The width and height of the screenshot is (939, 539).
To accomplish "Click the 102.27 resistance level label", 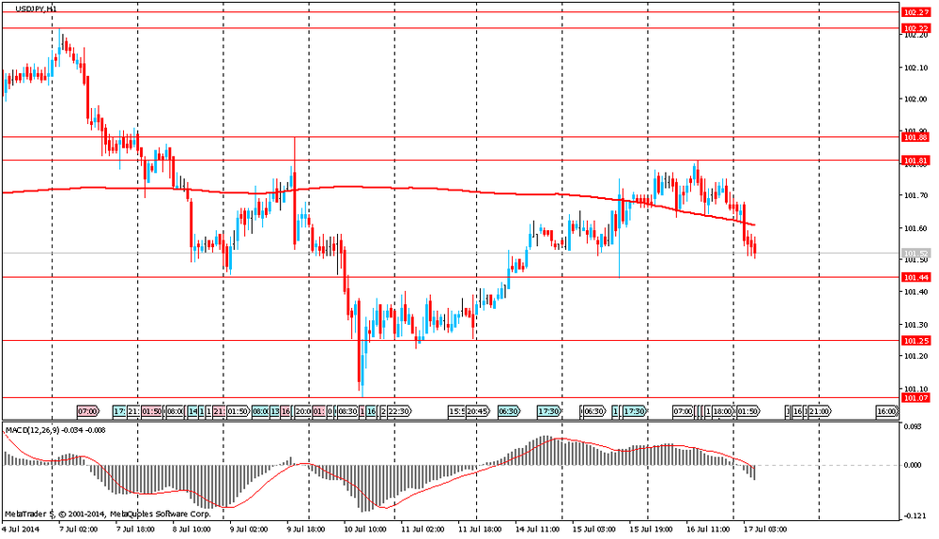I will [x=915, y=12].
